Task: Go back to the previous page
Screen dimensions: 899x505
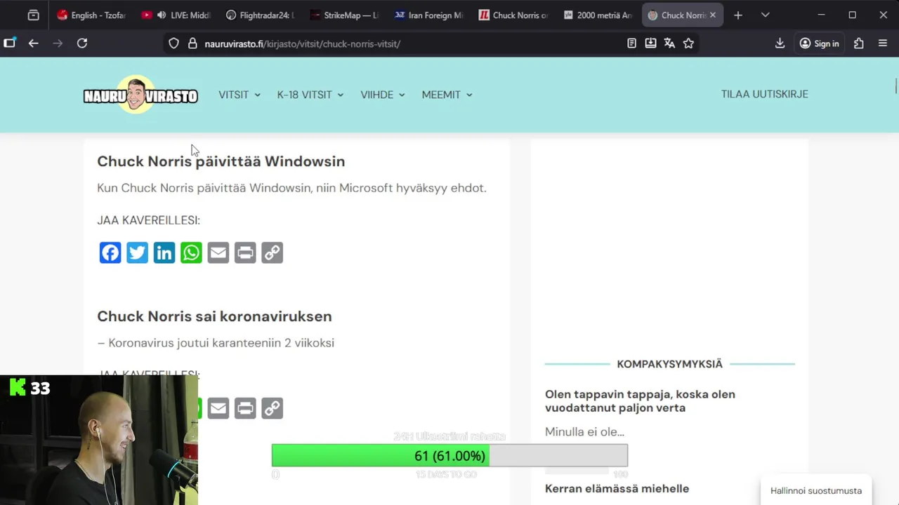Action: click(x=33, y=43)
